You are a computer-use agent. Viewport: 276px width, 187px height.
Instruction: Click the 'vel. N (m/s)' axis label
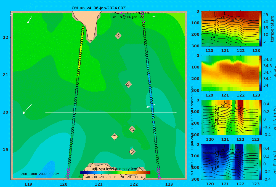pyautogui.click(x=274, y=118)
